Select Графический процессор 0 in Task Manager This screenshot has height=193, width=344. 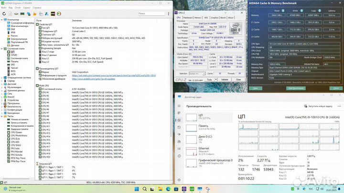(x=209, y=163)
